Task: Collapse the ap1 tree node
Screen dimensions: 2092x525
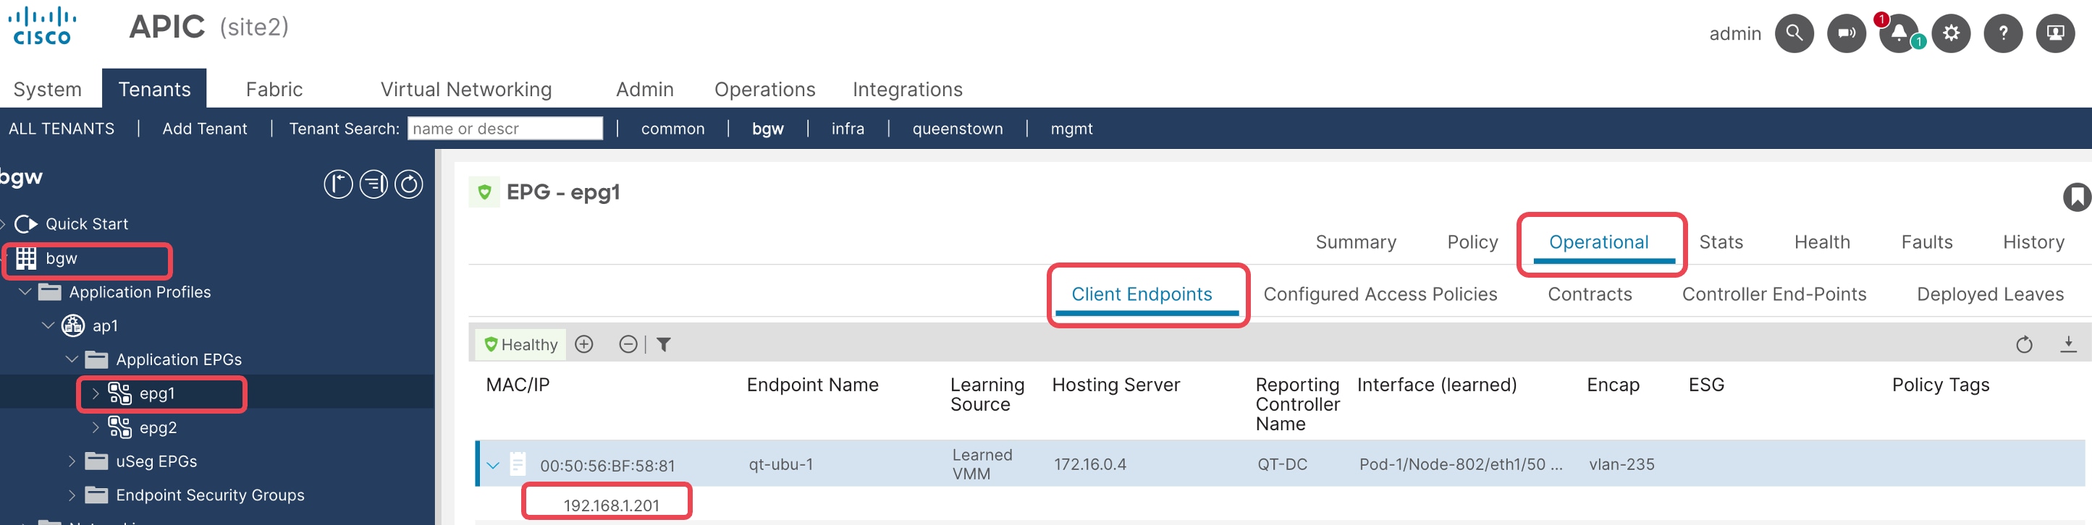Action: [48, 325]
